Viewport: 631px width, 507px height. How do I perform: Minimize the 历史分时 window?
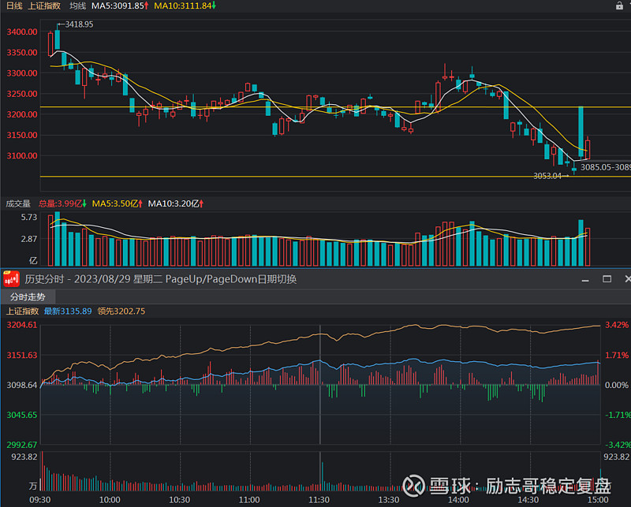pyautogui.click(x=585, y=278)
